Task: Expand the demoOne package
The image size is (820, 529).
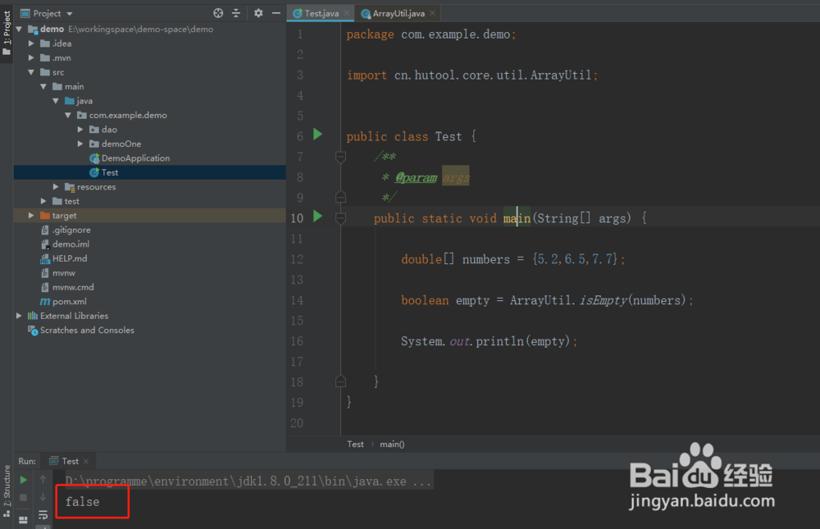Action: point(80,144)
